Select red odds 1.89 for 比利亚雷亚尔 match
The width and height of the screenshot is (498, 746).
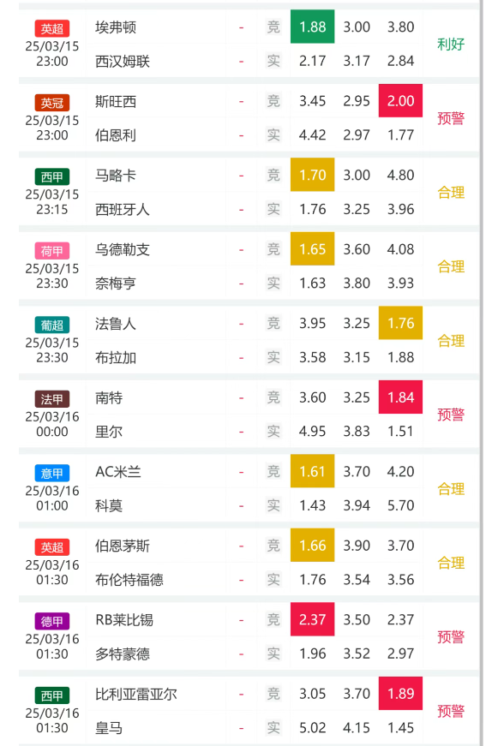pos(400,693)
